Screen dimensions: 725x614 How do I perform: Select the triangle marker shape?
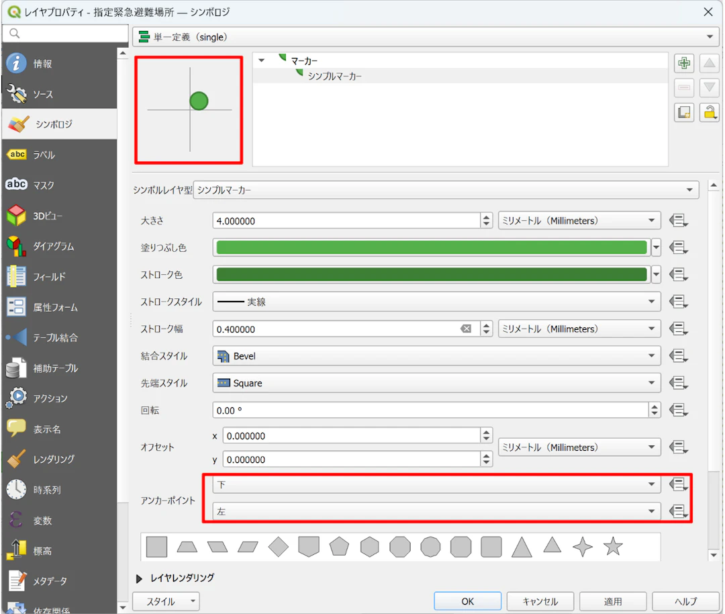[x=522, y=546]
